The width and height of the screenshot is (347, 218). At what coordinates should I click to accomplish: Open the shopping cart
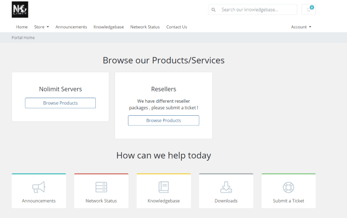click(x=309, y=9)
